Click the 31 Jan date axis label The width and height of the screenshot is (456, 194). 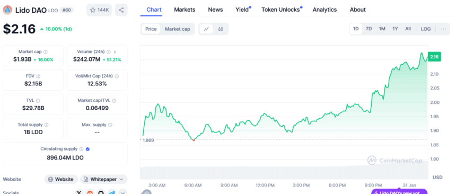pos(409,186)
